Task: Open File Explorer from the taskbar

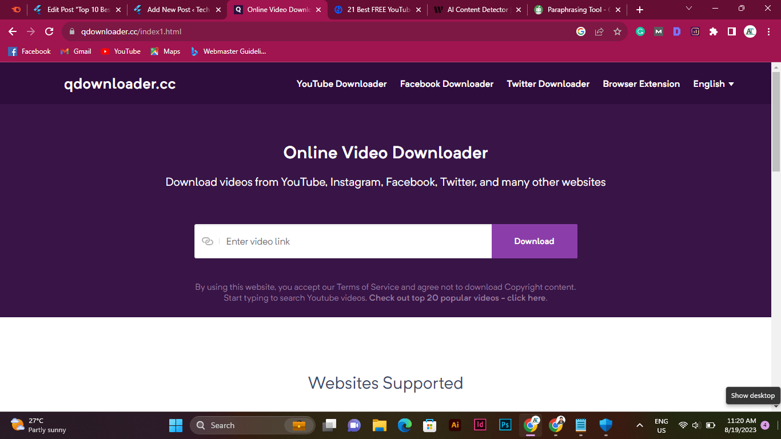Action: (380, 425)
